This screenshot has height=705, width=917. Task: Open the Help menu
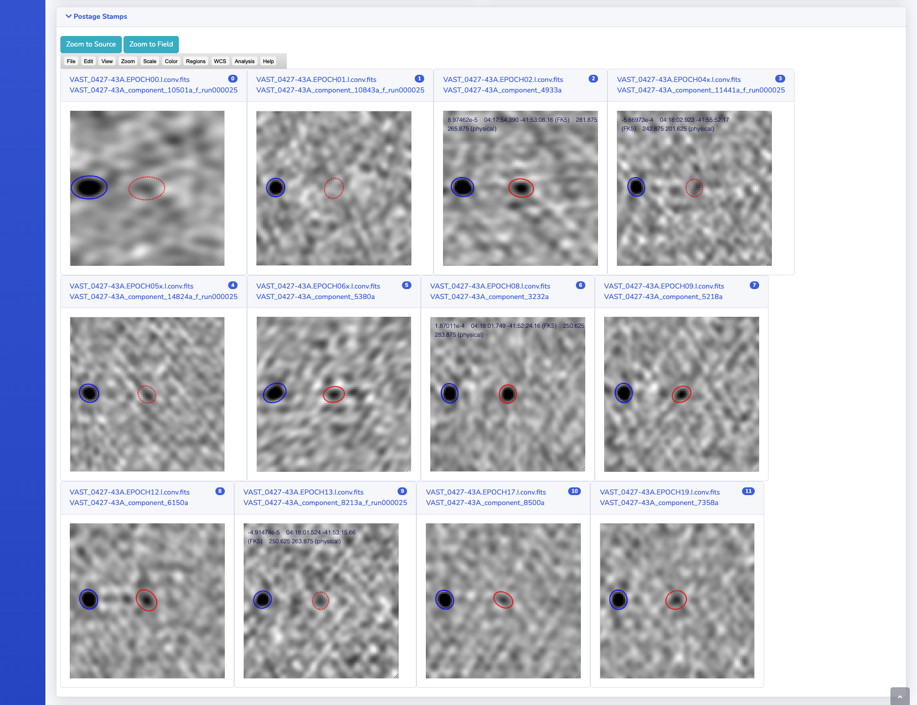269,61
